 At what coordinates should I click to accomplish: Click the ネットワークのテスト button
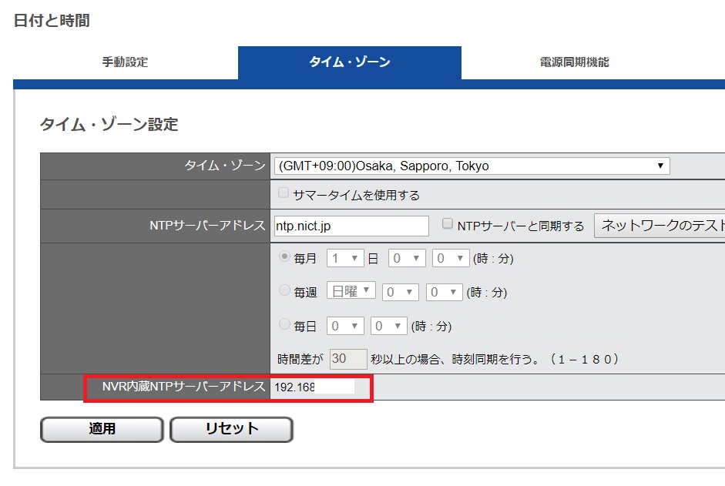pyautogui.click(x=661, y=226)
